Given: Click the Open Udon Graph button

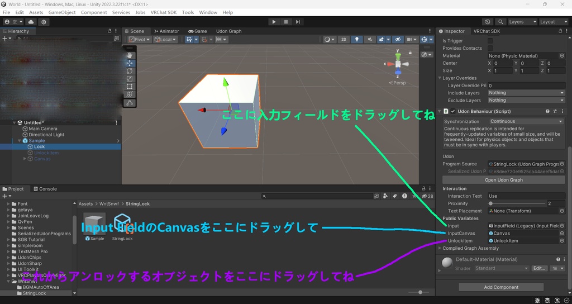Looking at the screenshot, I should [x=503, y=180].
